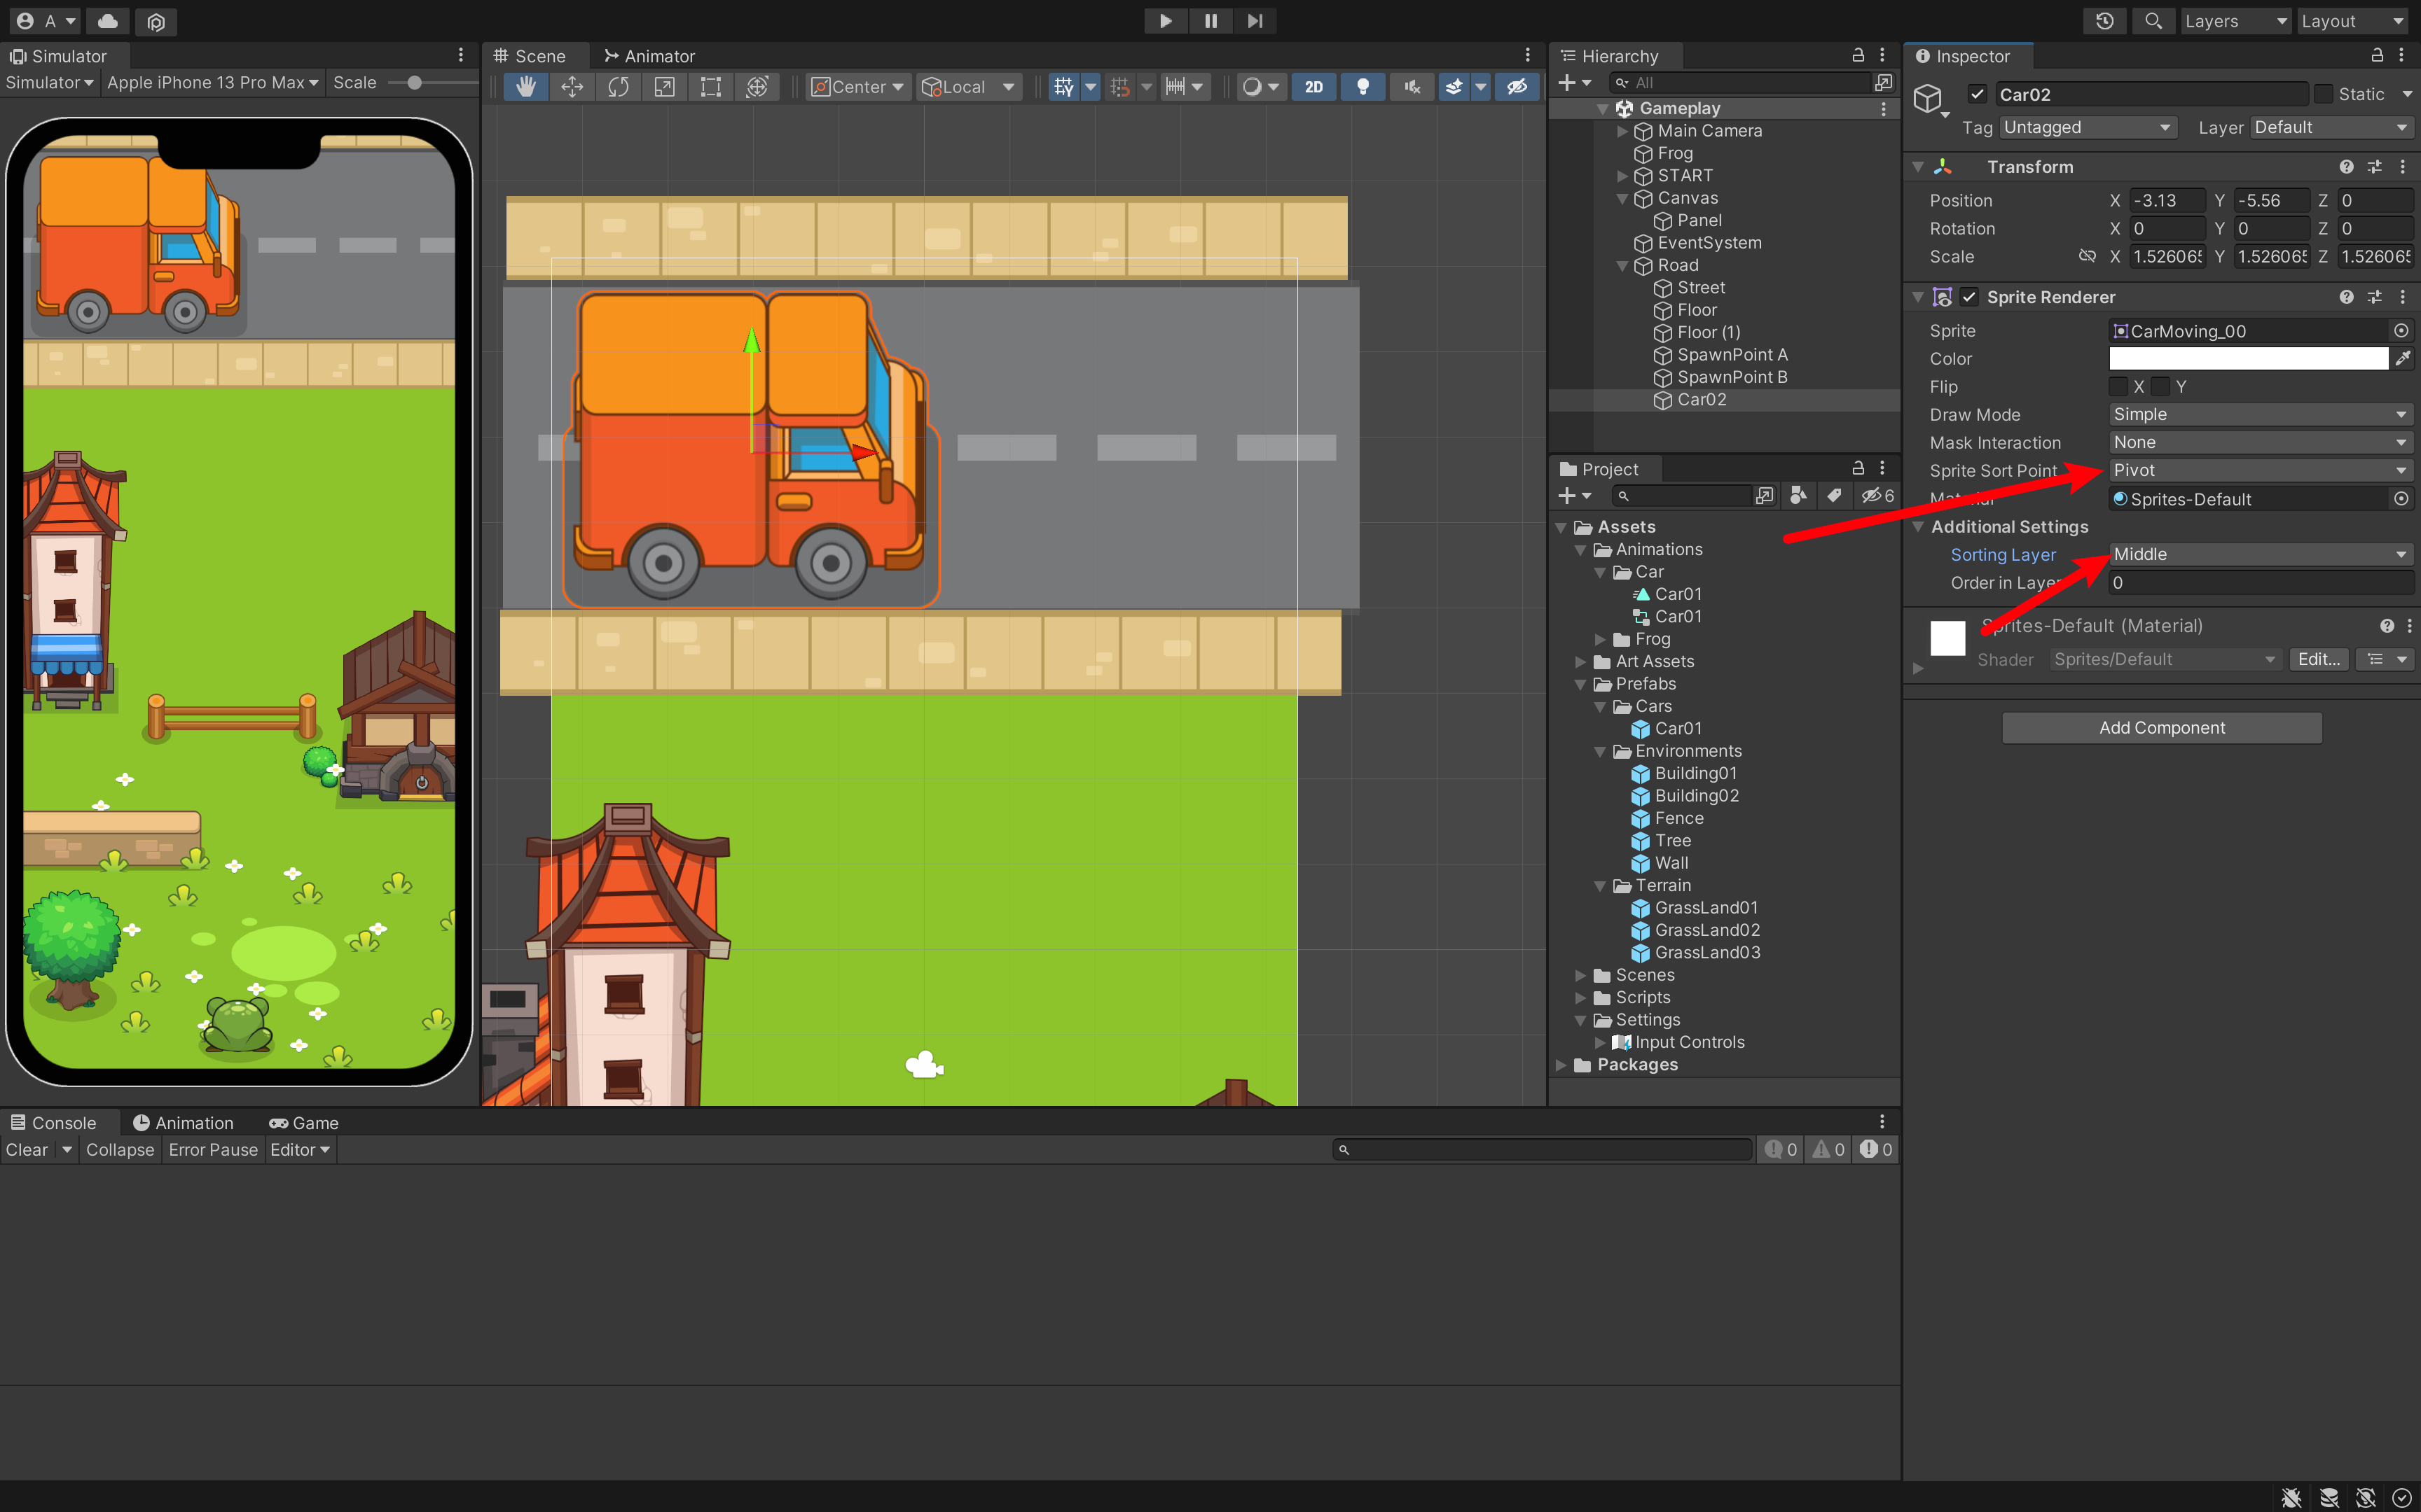Toggle Sprite Renderer enabled checkbox
Viewport: 2421px width, 1512px height.
1968,297
